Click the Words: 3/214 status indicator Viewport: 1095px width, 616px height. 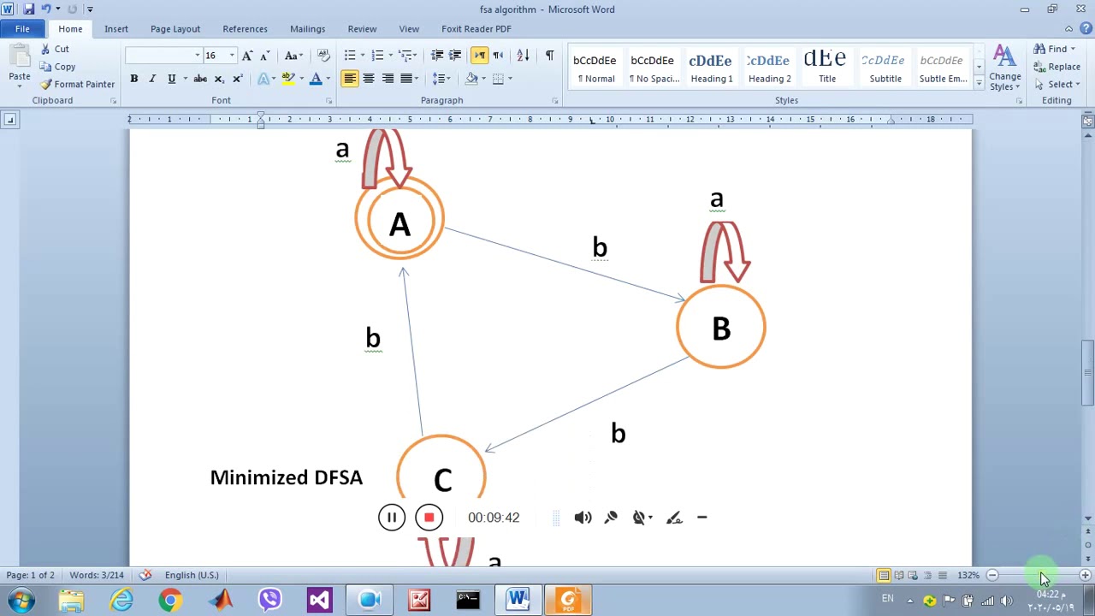tap(97, 575)
